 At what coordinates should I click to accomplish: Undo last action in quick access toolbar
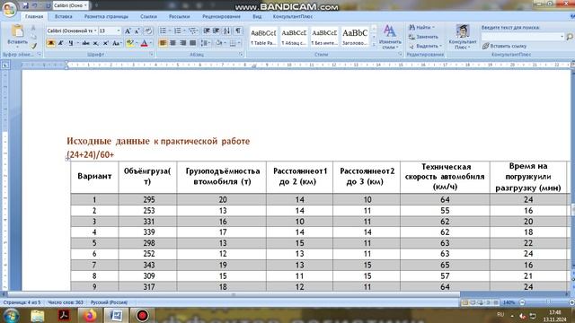35,5
